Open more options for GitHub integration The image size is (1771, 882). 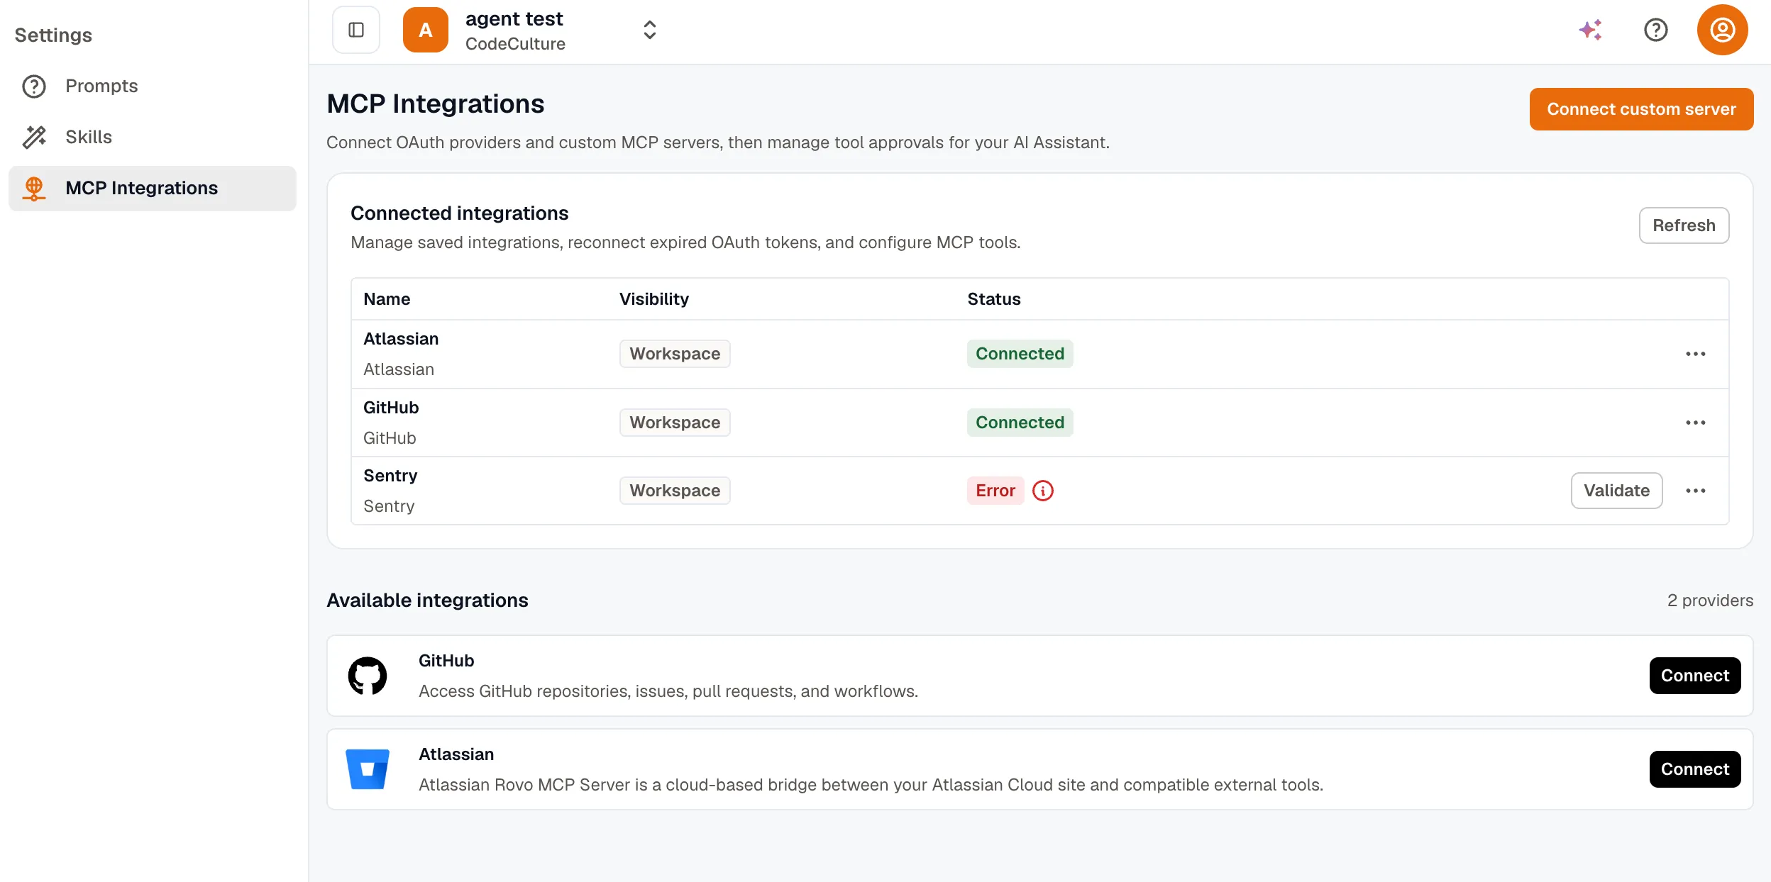tap(1696, 423)
